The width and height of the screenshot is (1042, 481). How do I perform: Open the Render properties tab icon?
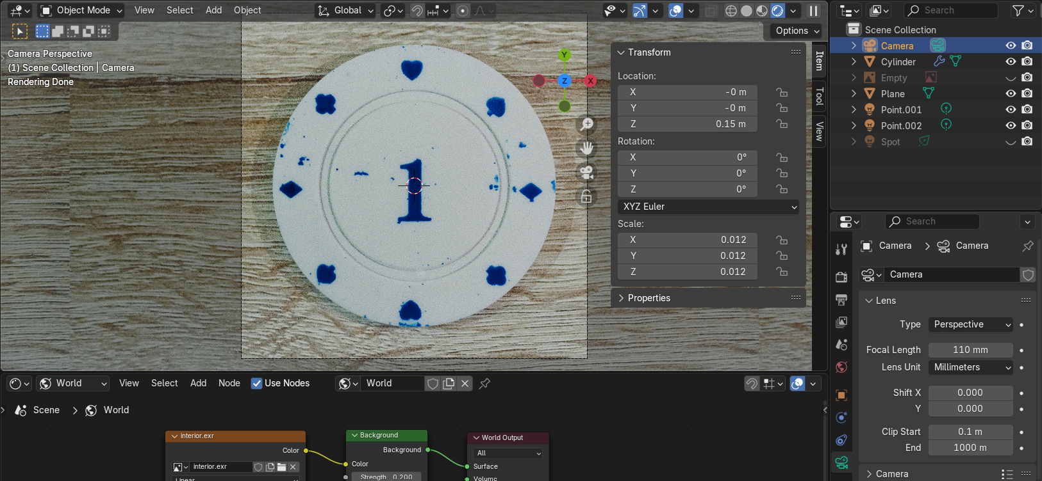click(x=841, y=277)
